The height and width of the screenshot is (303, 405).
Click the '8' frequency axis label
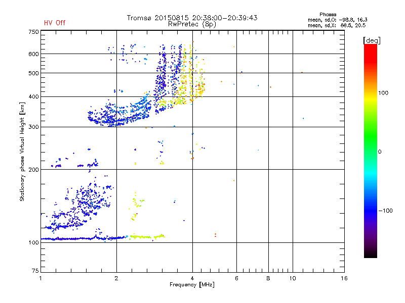[268, 278]
